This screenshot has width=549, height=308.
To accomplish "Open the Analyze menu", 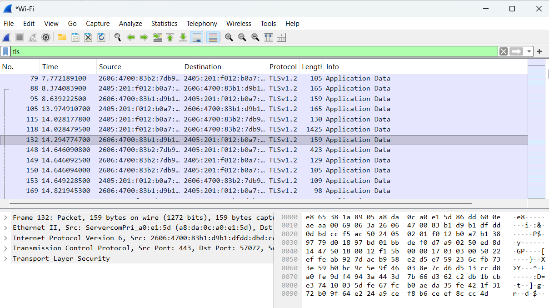I will (130, 24).
